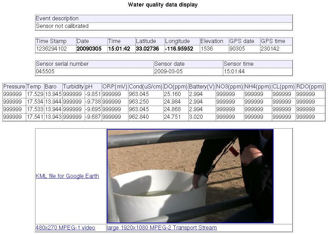328x234 pixels.
Task: Click the 'GPS time' column header
Action: pos(276,41)
